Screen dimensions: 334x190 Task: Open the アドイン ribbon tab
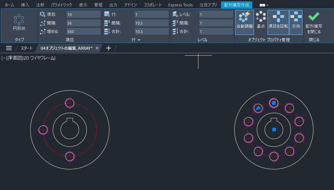click(130, 5)
